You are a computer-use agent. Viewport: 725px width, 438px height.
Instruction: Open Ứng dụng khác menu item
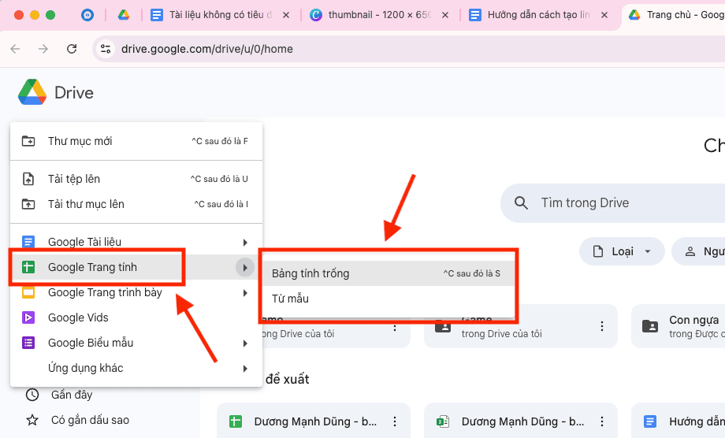coord(136,368)
